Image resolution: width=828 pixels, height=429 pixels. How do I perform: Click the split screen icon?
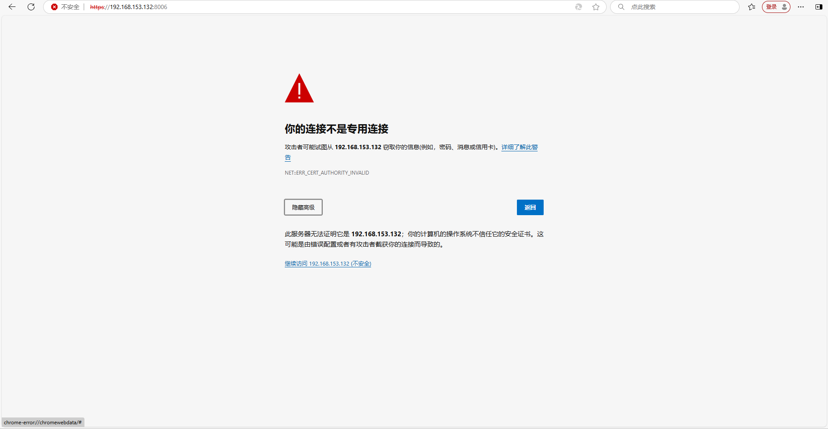(819, 7)
